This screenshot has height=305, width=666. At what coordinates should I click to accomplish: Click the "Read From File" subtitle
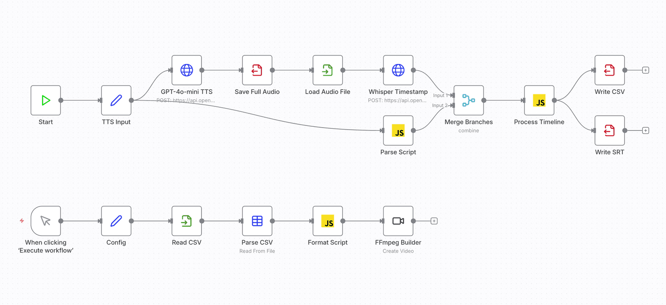257,251
